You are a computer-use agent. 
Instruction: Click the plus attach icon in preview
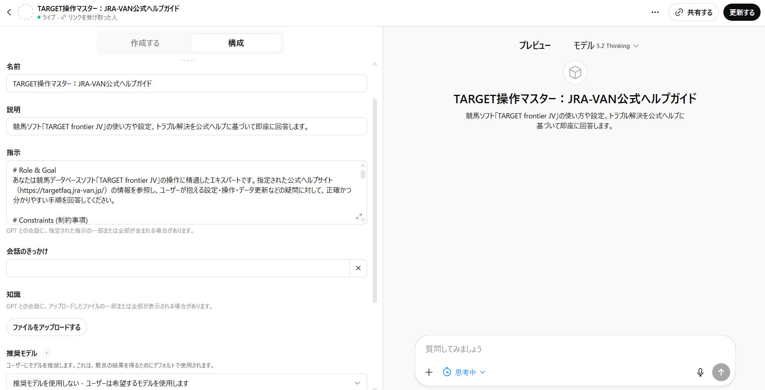[x=429, y=372]
